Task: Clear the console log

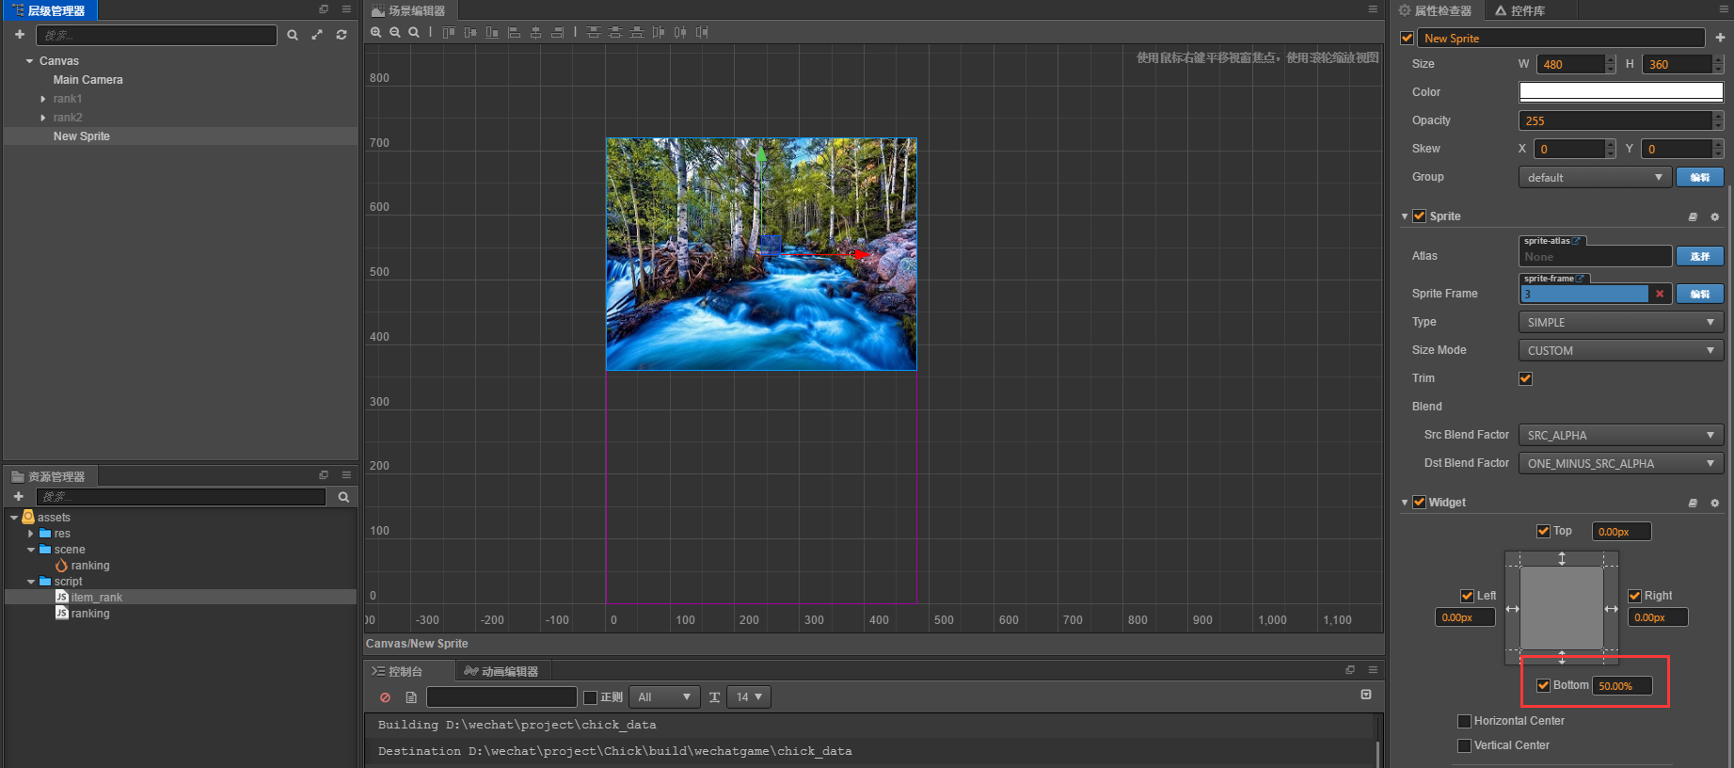Action: tap(385, 697)
